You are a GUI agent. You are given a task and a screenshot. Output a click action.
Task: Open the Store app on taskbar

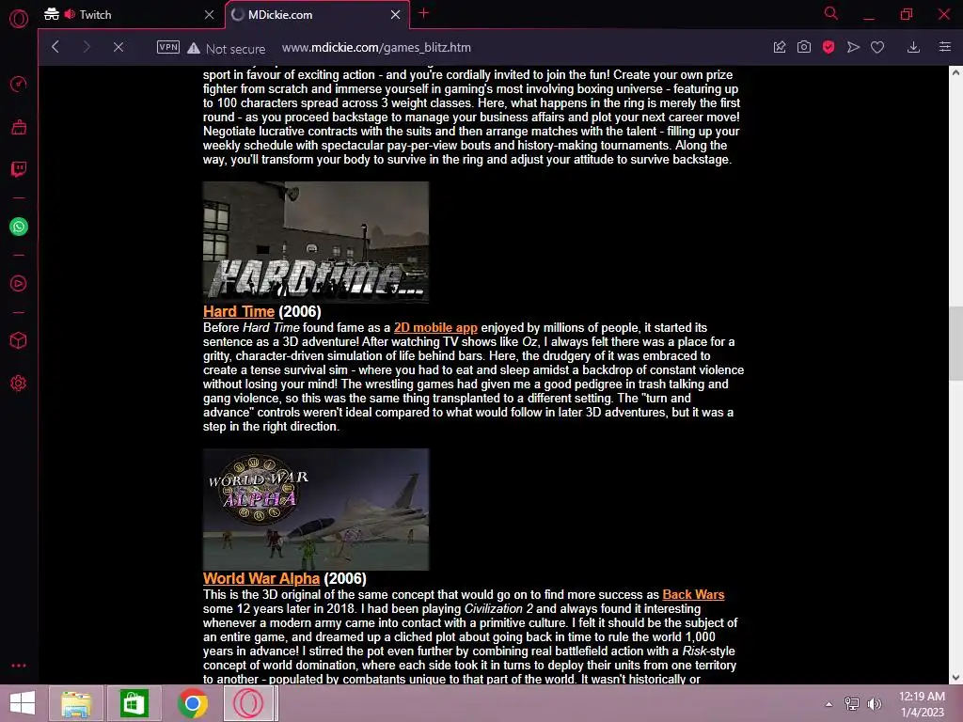tap(134, 703)
